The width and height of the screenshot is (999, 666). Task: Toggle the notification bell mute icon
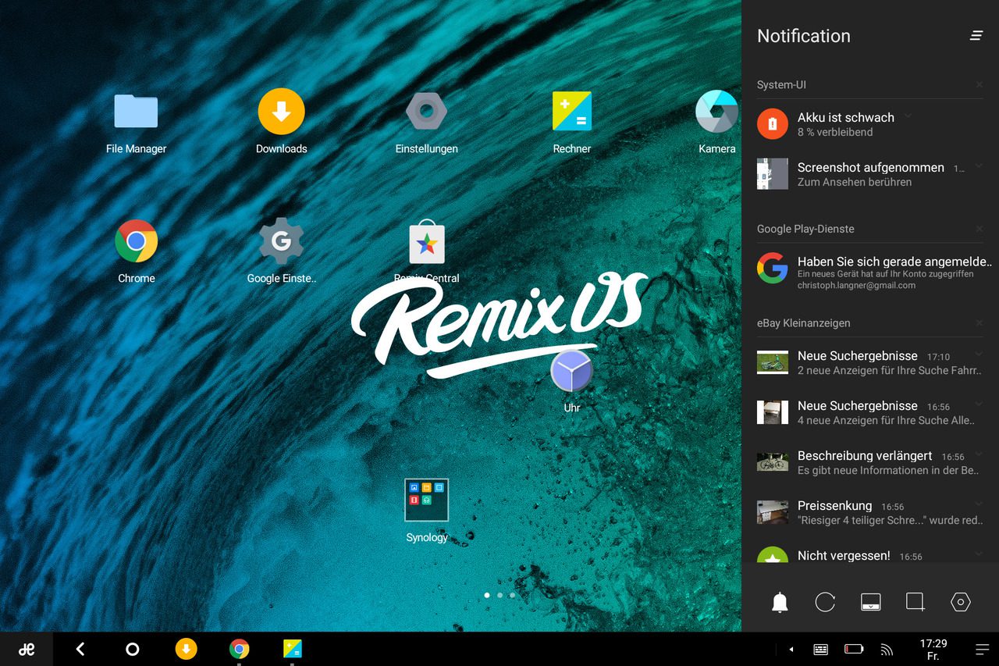click(x=780, y=602)
